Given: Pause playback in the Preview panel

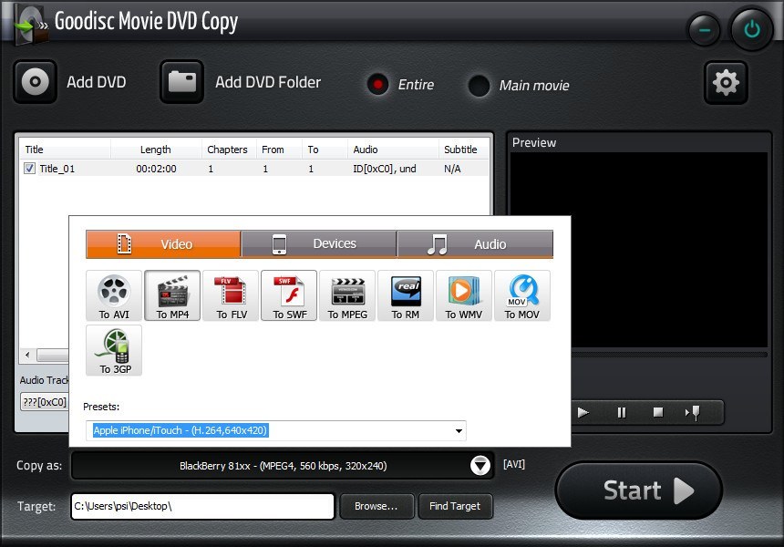Looking at the screenshot, I should click(621, 412).
